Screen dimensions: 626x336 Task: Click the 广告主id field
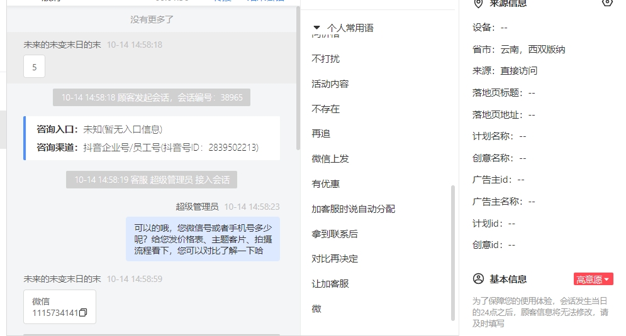(x=498, y=180)
